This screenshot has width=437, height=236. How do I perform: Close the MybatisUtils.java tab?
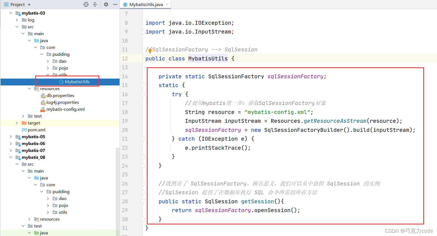tap(167, 4)
